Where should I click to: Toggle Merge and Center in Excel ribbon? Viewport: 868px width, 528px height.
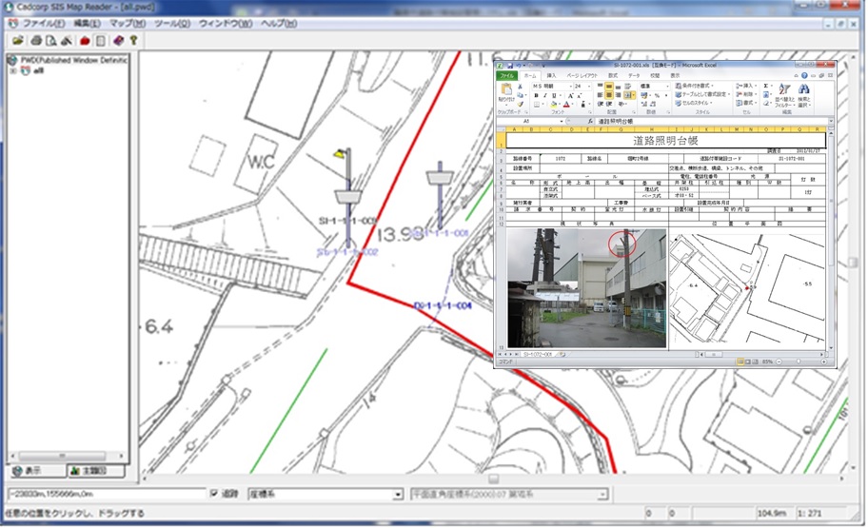point(629,94)
